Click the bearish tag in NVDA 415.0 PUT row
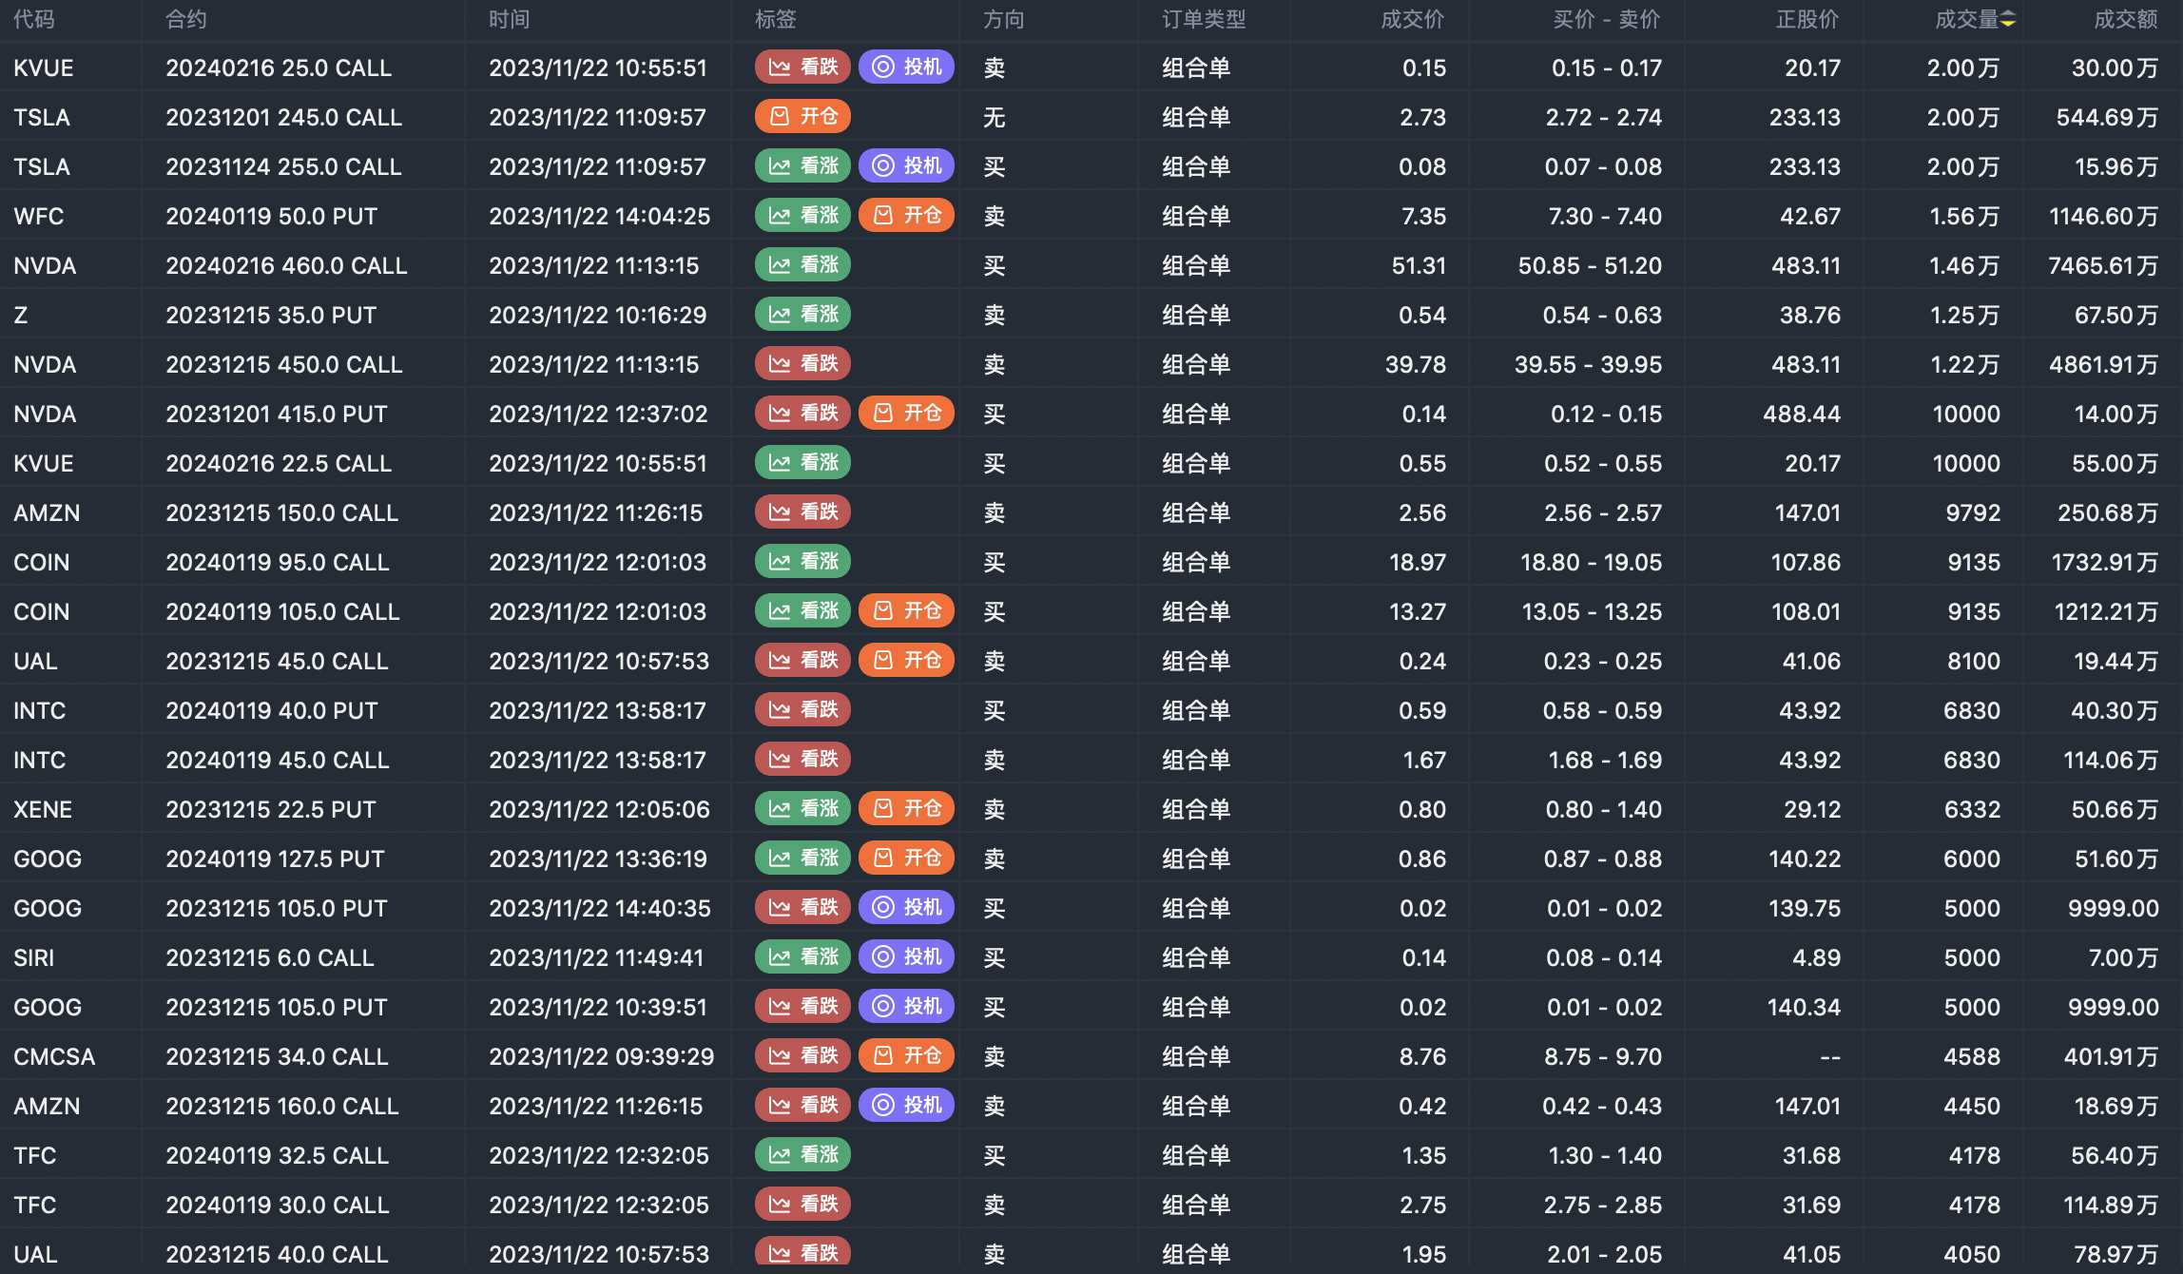Viewport: 2183px width, 1274px height. pos(802,413)
